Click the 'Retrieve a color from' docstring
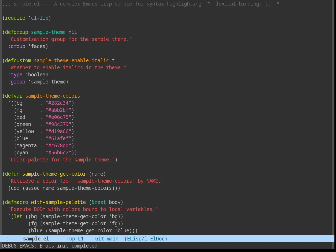The width and height of the screenshot is (336, 252). point(86,181)
